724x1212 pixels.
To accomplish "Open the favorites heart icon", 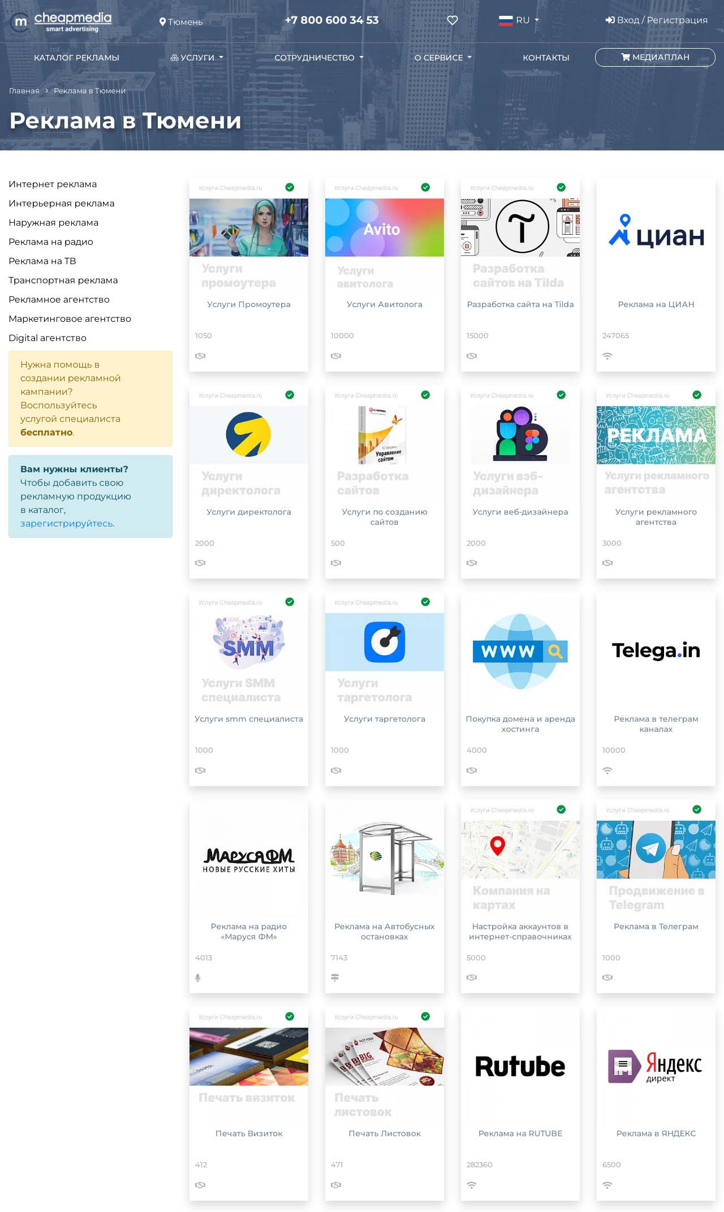I will [x=453, y=20].
